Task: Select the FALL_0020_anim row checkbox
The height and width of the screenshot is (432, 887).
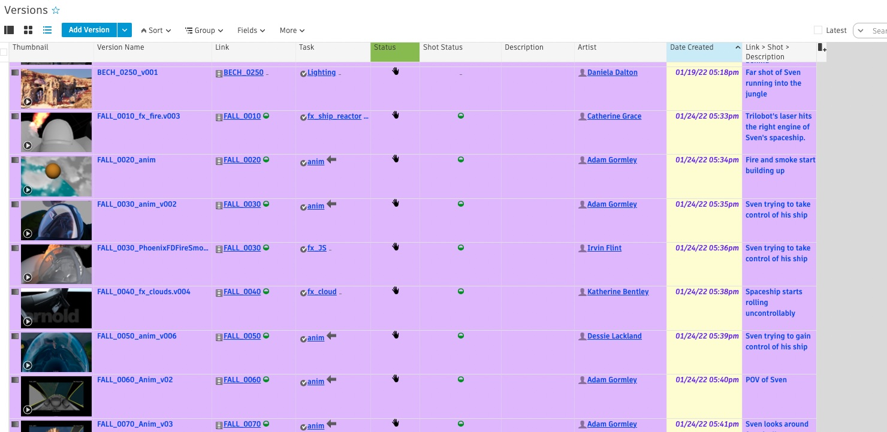Action: click(x=15, y=159)
